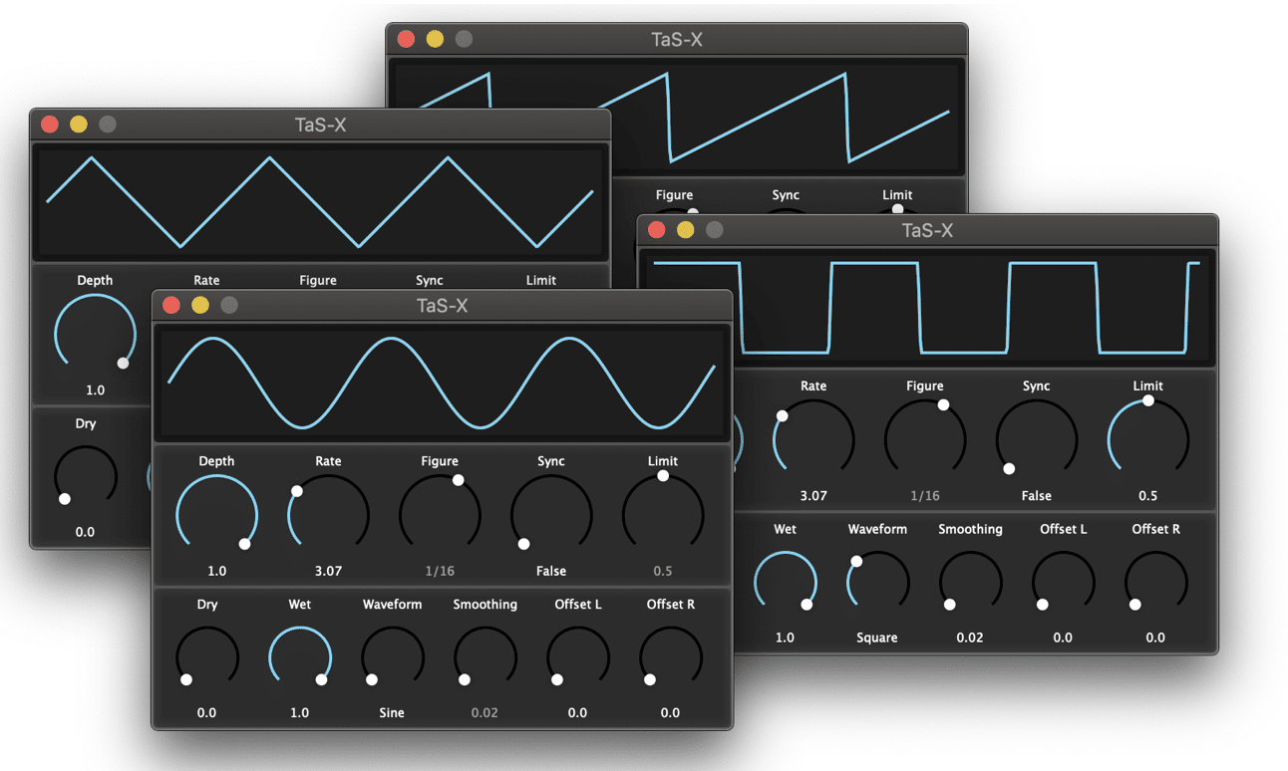Select the Waveform knob showing Sine
1288x771 pixels.
(x=393, y=657)
